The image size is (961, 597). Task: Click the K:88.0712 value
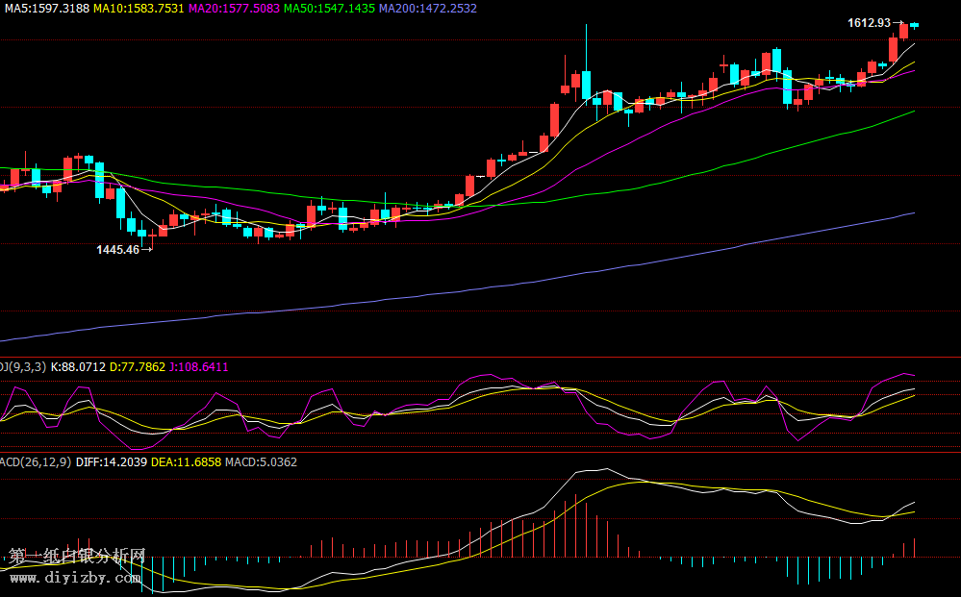pyautogui.click(x=78, y=366)
